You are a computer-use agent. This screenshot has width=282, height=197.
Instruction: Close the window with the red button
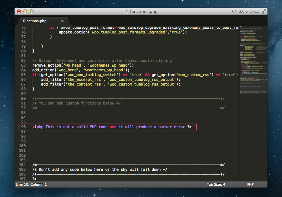point(19,11)
